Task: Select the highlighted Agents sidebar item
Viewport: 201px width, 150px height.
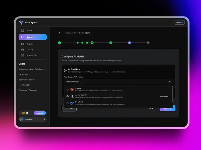Action: tap(33, 37)
